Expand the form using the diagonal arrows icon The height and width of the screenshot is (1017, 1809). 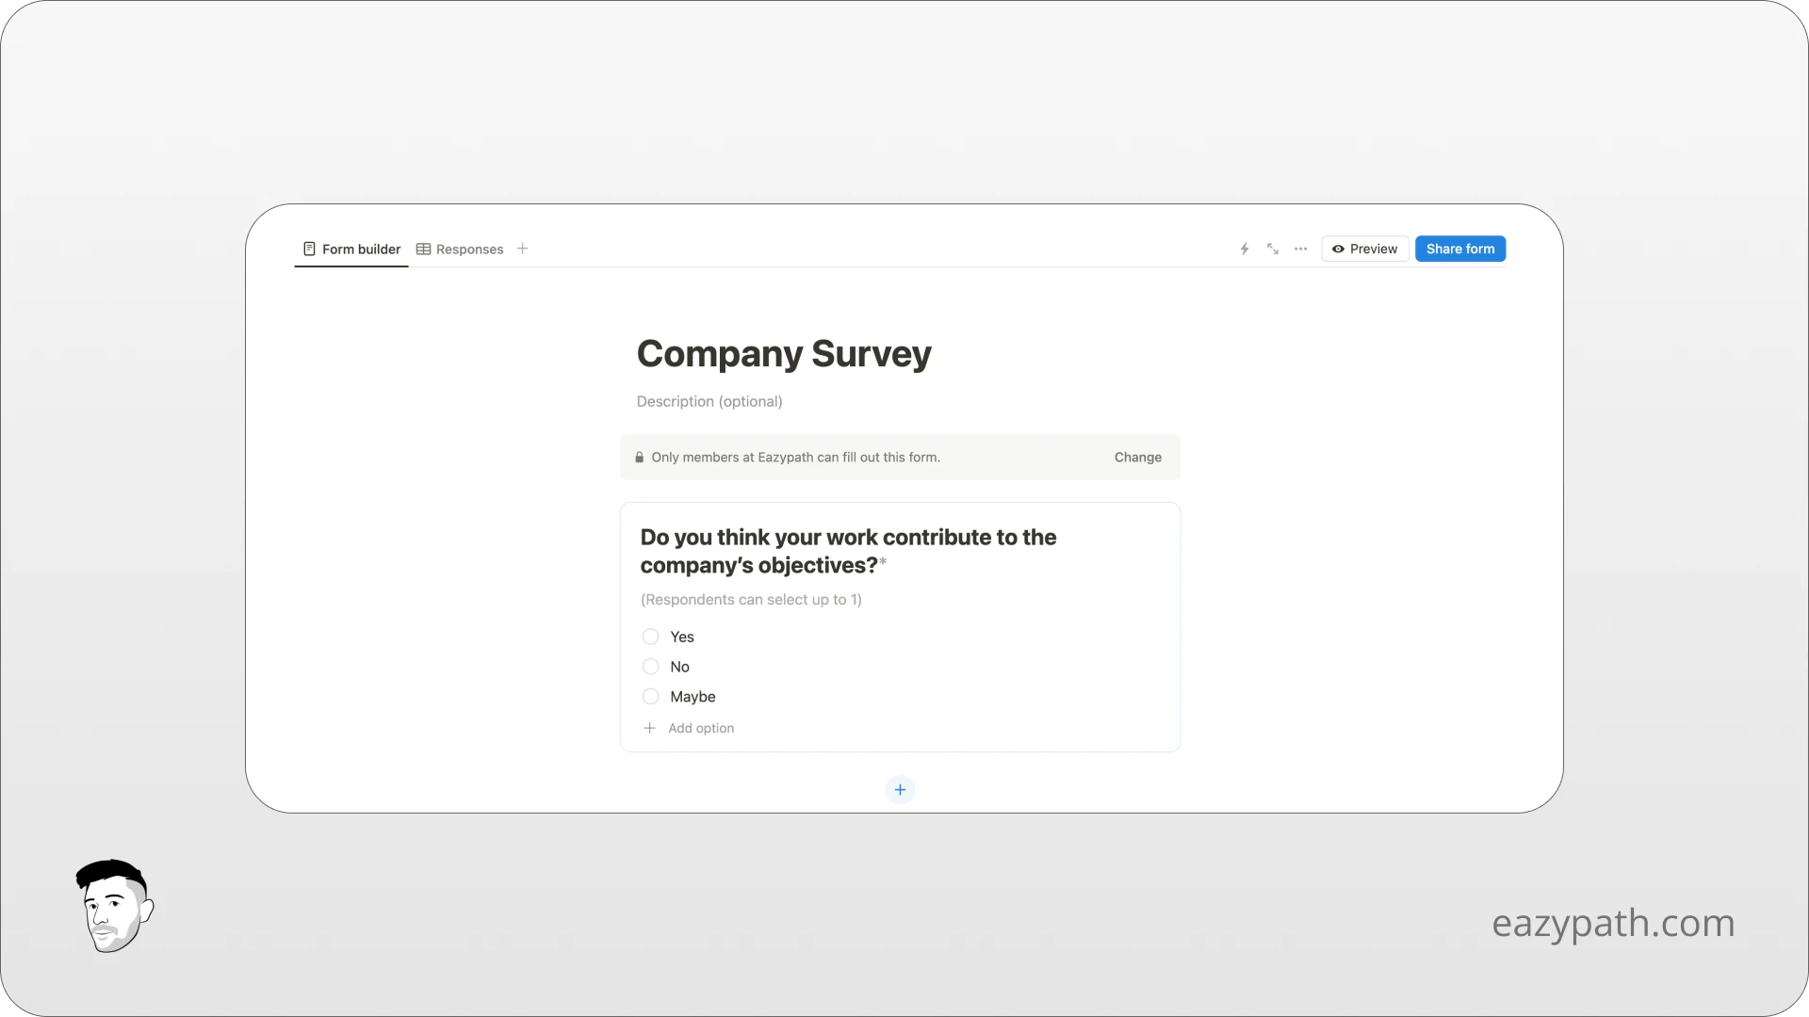click(1273, 249)
